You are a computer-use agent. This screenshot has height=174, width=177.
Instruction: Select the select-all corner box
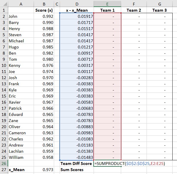pos(4,4)
